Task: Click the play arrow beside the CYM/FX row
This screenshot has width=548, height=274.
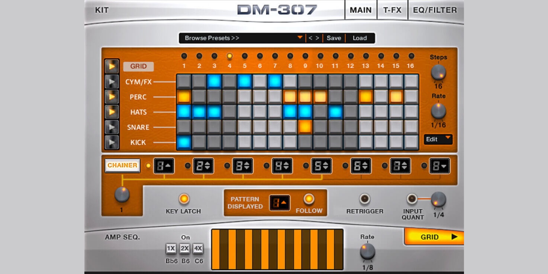Action: point(112,81)
